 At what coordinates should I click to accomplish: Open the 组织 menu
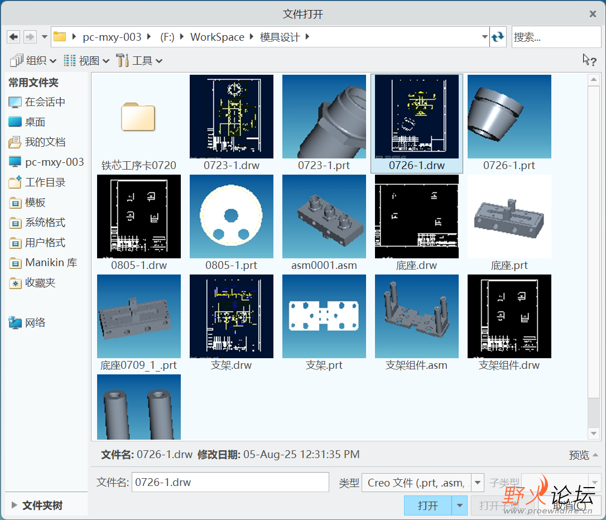[33, 61]
